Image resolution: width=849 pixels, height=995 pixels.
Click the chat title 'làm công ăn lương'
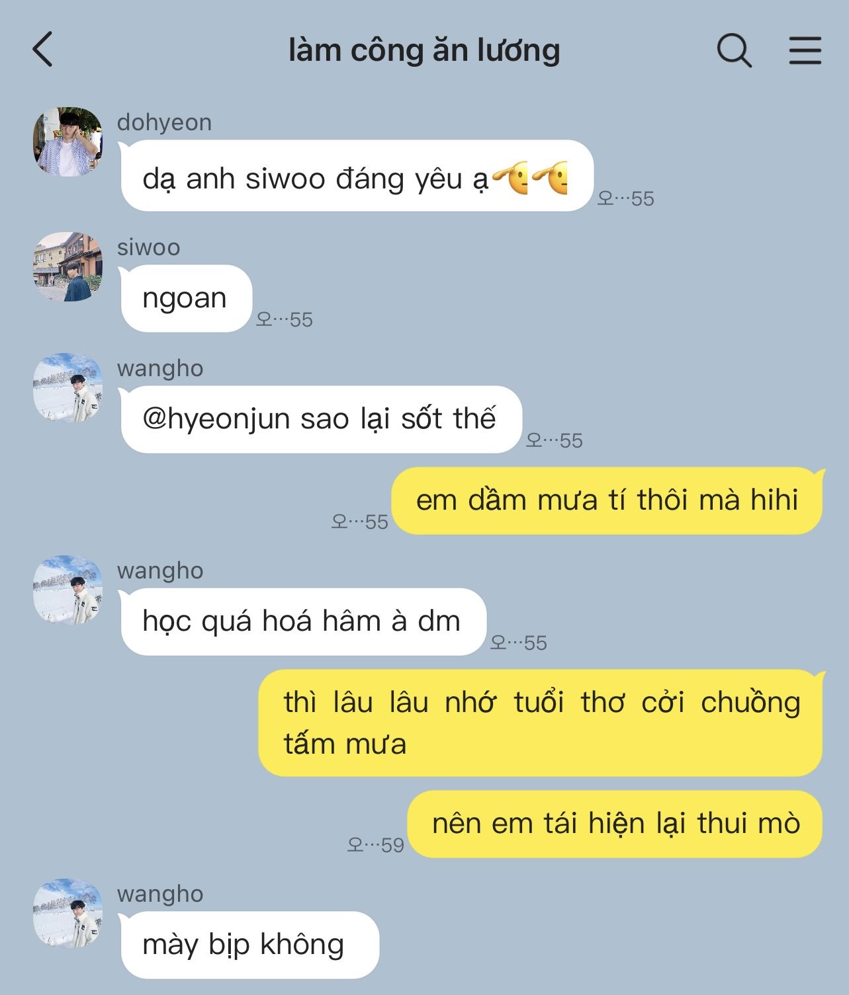pyautogui.click(x=424, y=50)
